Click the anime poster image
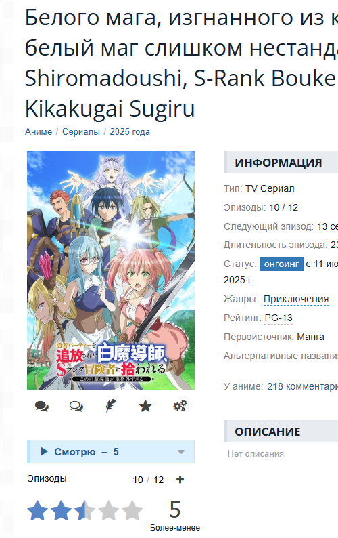The height and width of the screenshot is (538, 338). coord(111,270)
